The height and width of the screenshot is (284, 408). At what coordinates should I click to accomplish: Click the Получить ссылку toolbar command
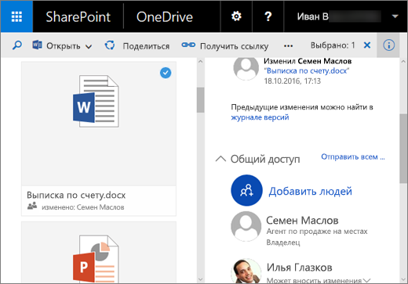click(234, 46)
